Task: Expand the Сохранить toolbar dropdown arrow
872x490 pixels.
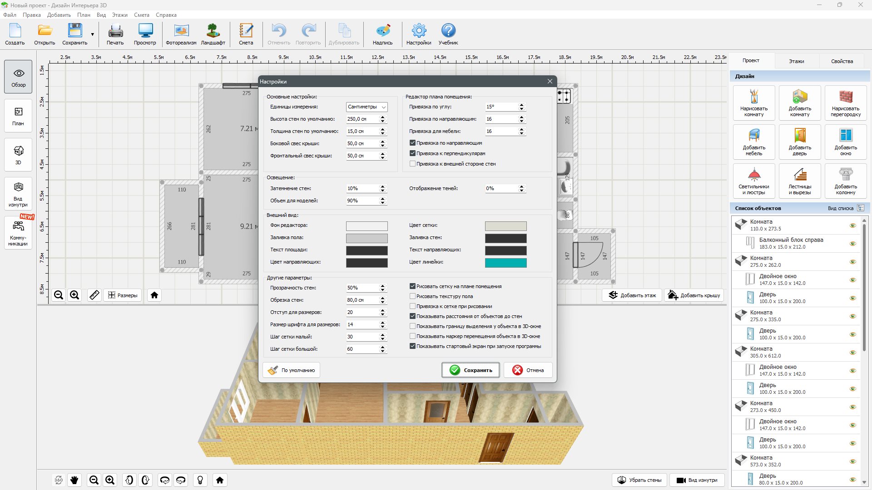Action: pos(93,34)
